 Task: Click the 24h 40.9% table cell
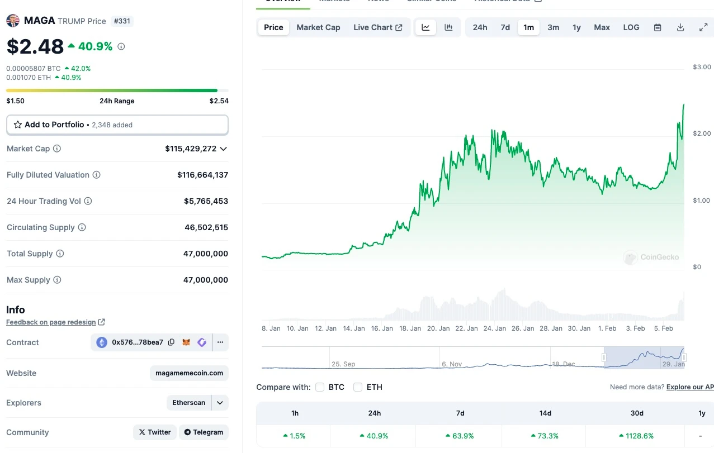point(375,436)
